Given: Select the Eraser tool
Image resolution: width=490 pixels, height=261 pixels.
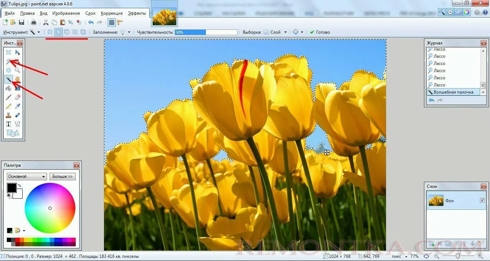Looking at the screenshot, I should coord(18,97).
